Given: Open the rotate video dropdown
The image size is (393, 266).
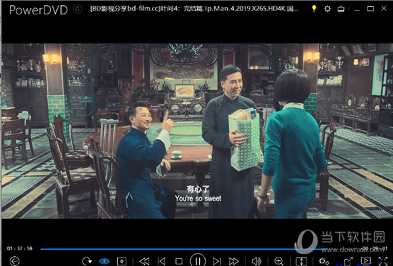Looking at the screenshot, I should click(x=86, y=261).
